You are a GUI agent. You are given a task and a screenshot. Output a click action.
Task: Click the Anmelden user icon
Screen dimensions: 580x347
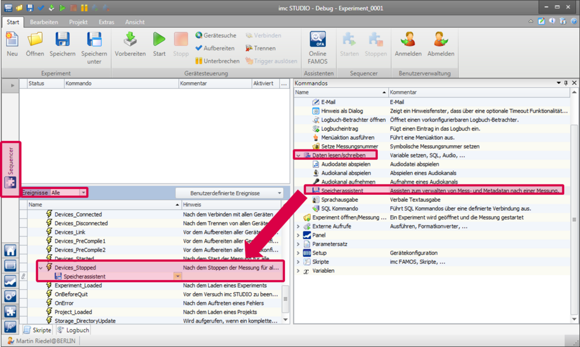click(x=408, y=40)
